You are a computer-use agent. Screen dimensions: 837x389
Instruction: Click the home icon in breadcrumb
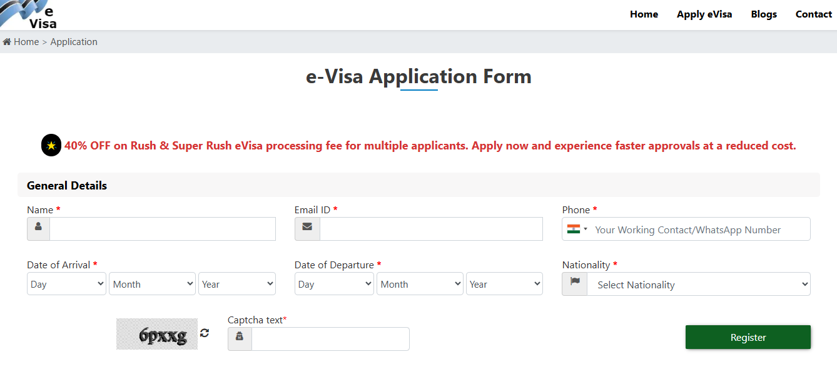tap(7, 42)
